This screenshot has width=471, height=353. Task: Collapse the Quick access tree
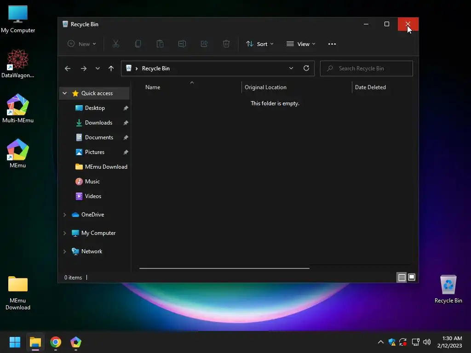click(64, 93)
